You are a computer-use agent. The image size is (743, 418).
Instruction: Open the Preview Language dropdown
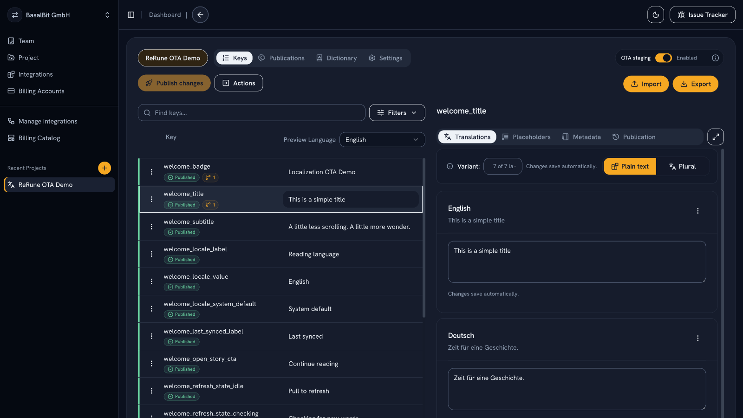(382, 140)
